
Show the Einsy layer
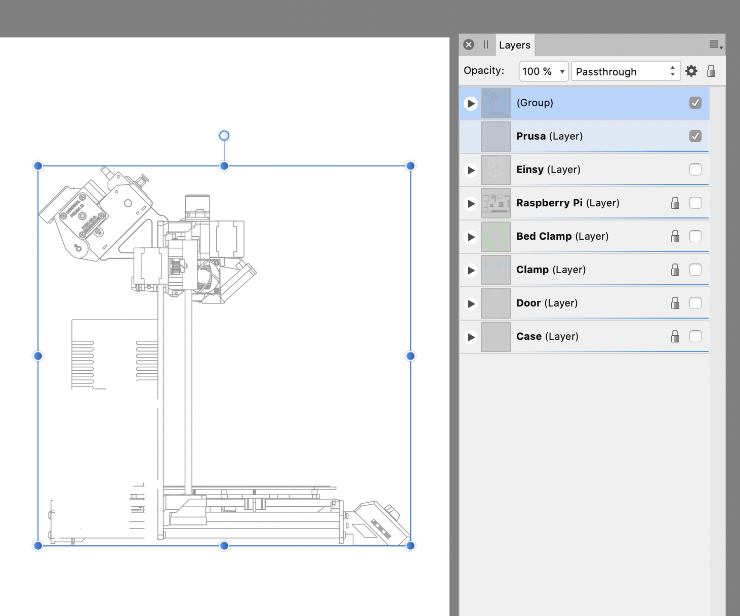[x=695, y=170]
